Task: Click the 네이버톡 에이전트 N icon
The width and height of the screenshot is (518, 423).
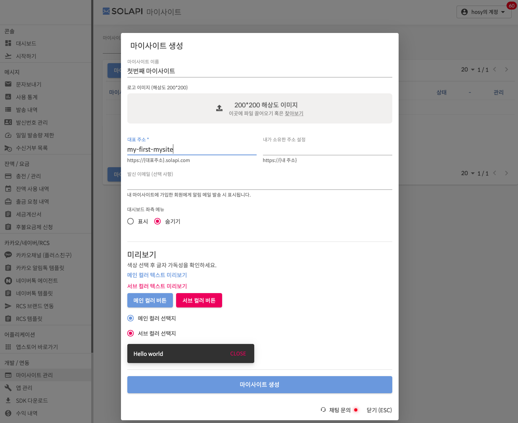Action: coord(8,280)
